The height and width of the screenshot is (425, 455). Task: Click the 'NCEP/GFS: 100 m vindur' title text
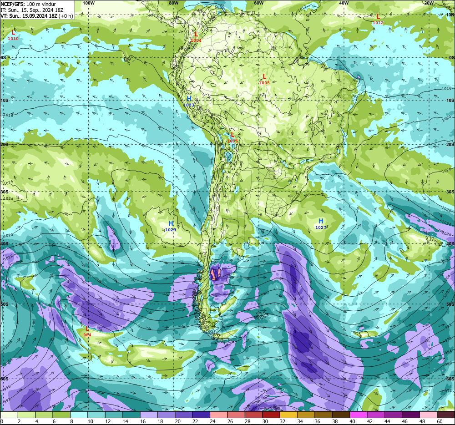[x=28, y=4]
